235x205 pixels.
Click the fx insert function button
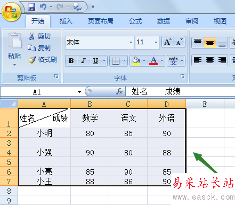point(119,91)
